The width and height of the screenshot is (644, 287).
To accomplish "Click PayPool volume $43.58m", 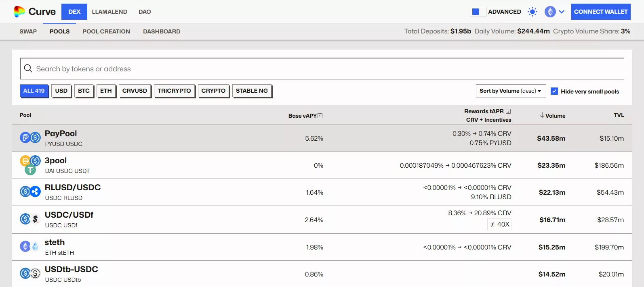I will [551, 138].
